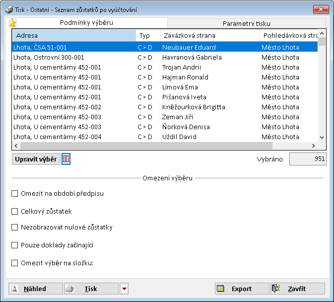Image resolution: width=334 pixels, height=302 pixels.
Task: Click the list icon beside Upravit výběr
Action: coord(66,159)
